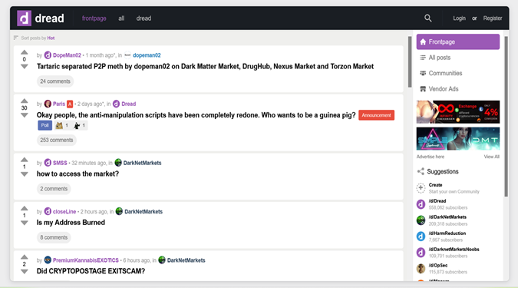Click the /d/OpSec community avatar
The image size is (518, 288).
(x=421, y=268)
